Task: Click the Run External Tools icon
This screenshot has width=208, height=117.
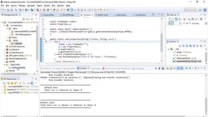Action: pos(38,10)
